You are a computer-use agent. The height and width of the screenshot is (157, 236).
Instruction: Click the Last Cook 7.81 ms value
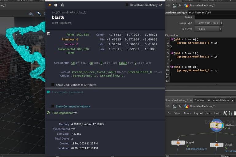[76, 134]
